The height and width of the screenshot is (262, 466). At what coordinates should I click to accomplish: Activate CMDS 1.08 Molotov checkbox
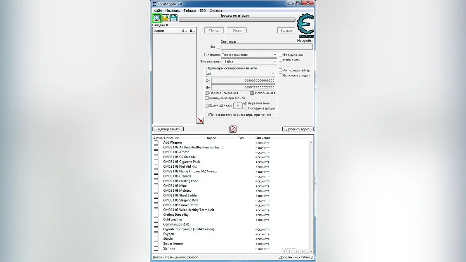pos(156,191)
